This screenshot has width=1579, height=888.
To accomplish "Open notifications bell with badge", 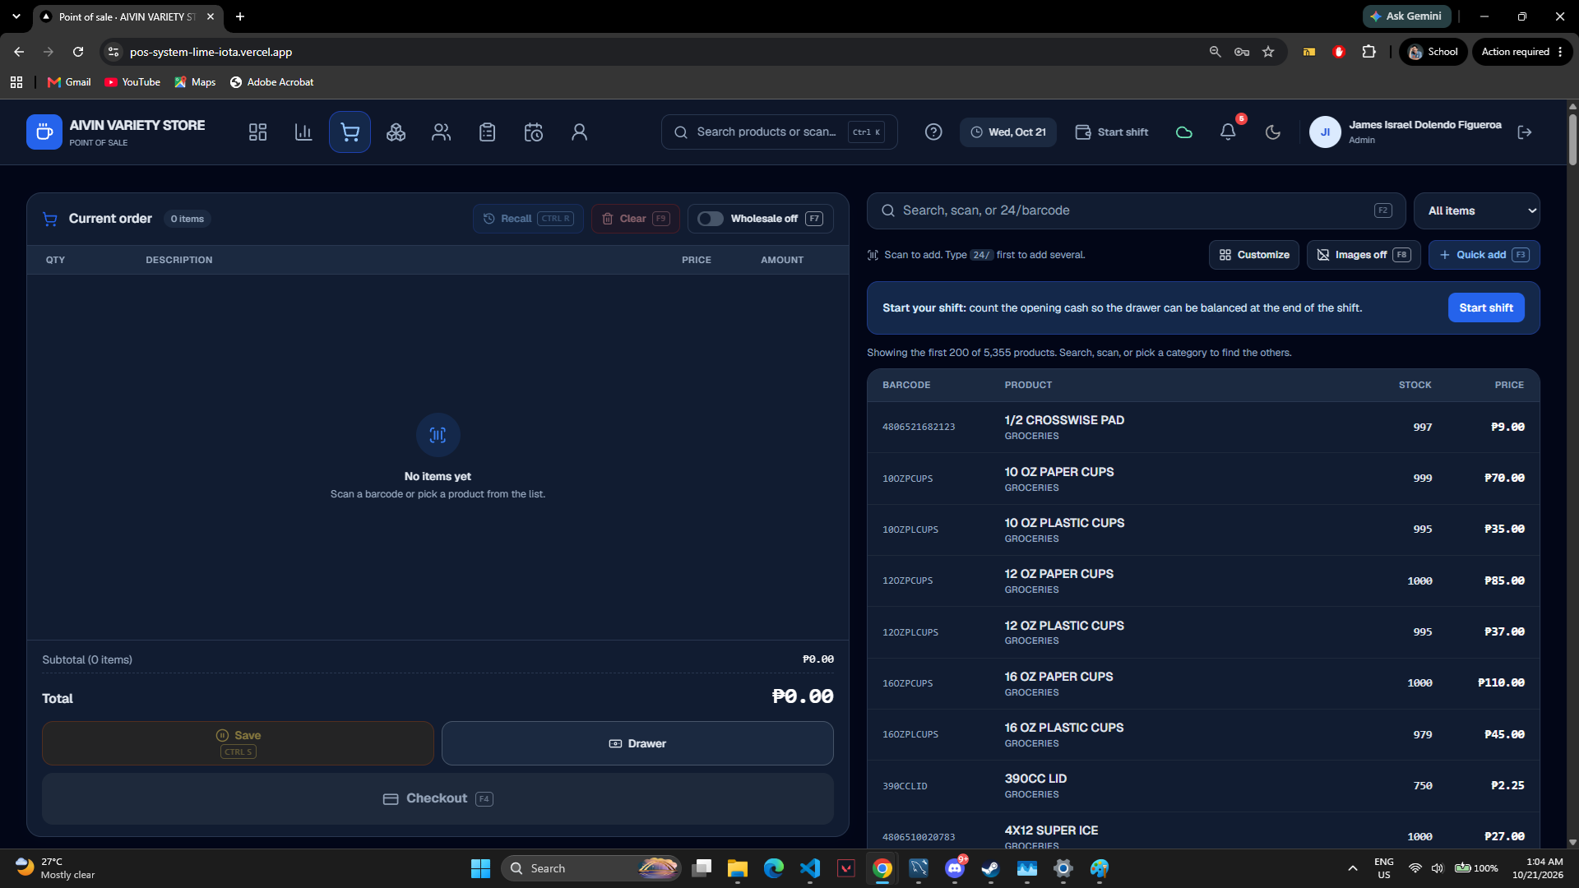I will pyautogui.click(x=1228, y=132).
